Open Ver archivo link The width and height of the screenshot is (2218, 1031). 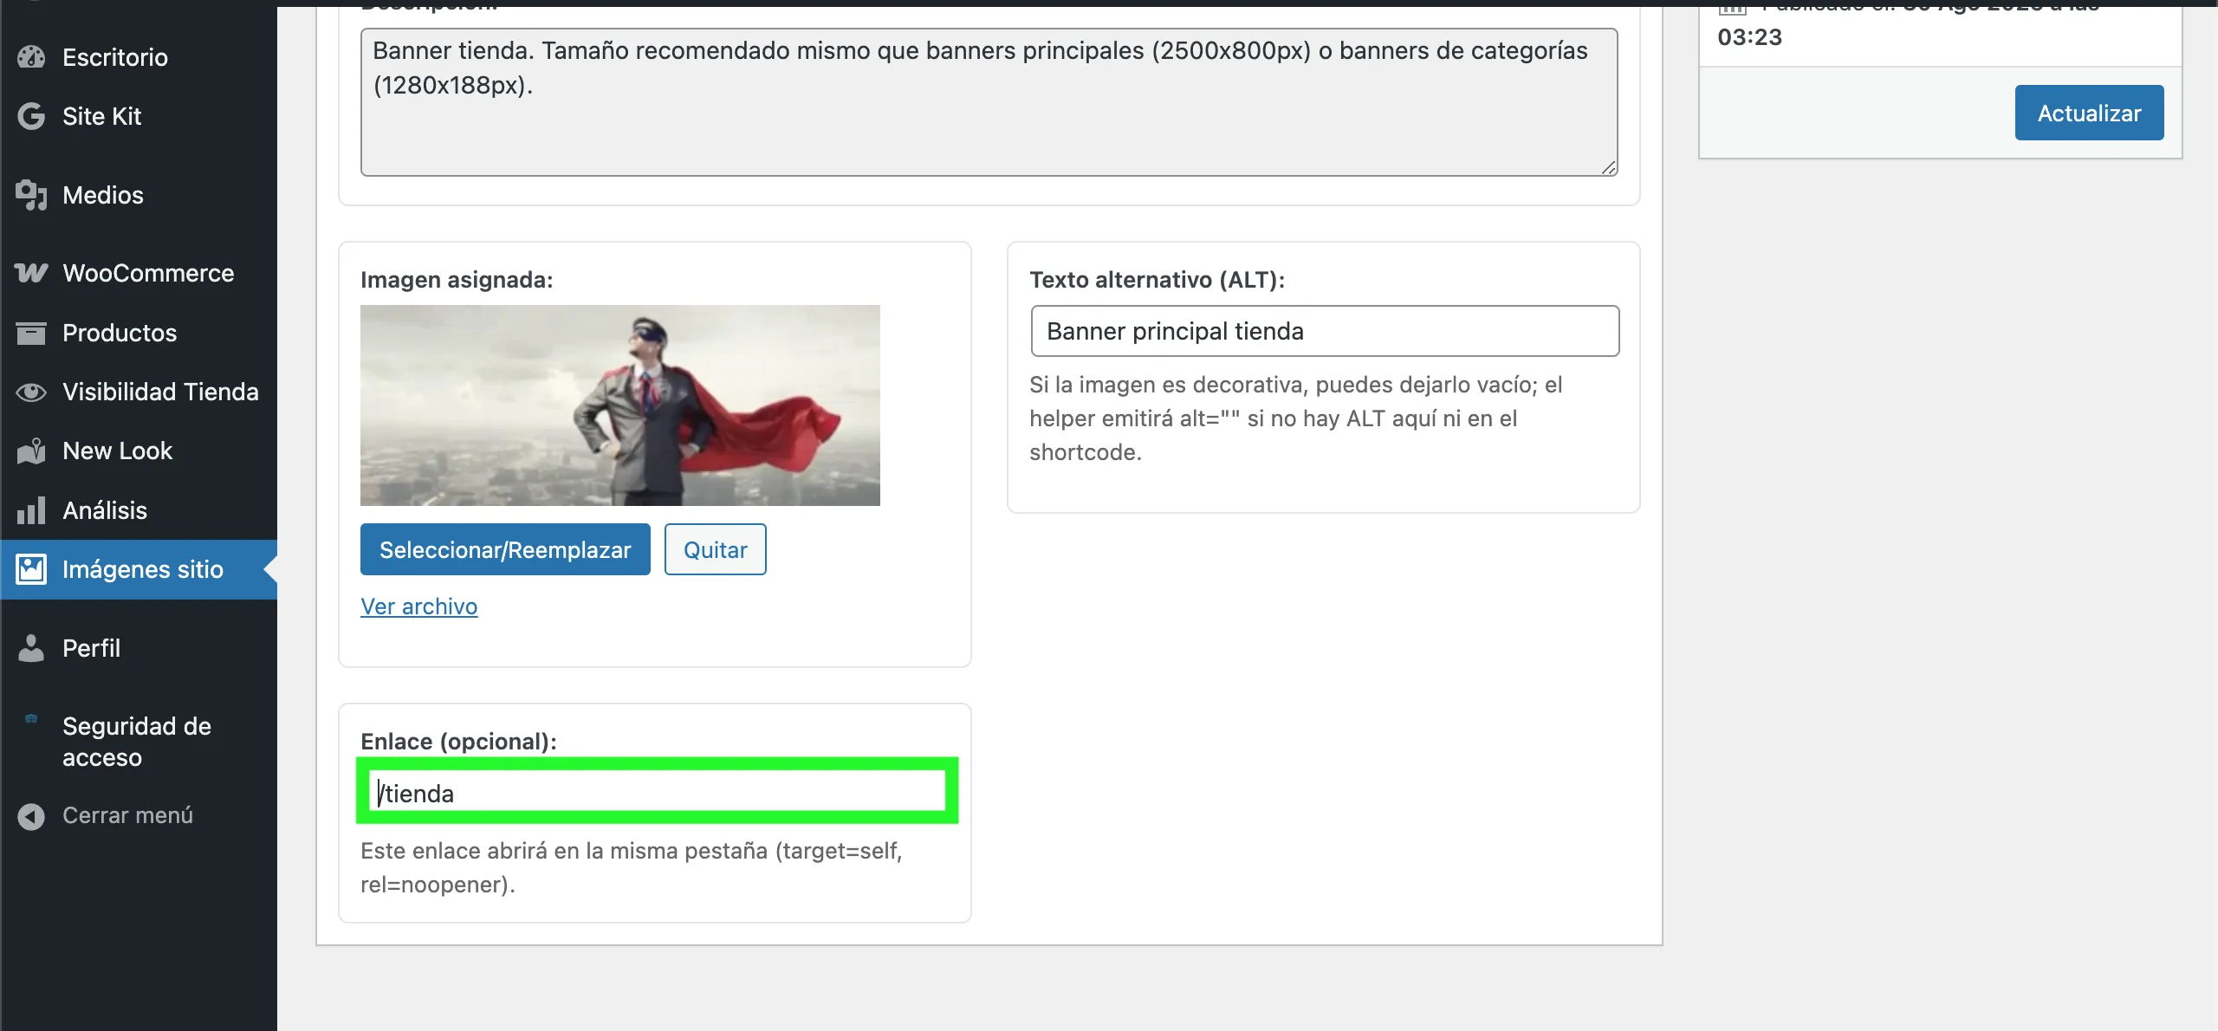(x=418, y=606)
